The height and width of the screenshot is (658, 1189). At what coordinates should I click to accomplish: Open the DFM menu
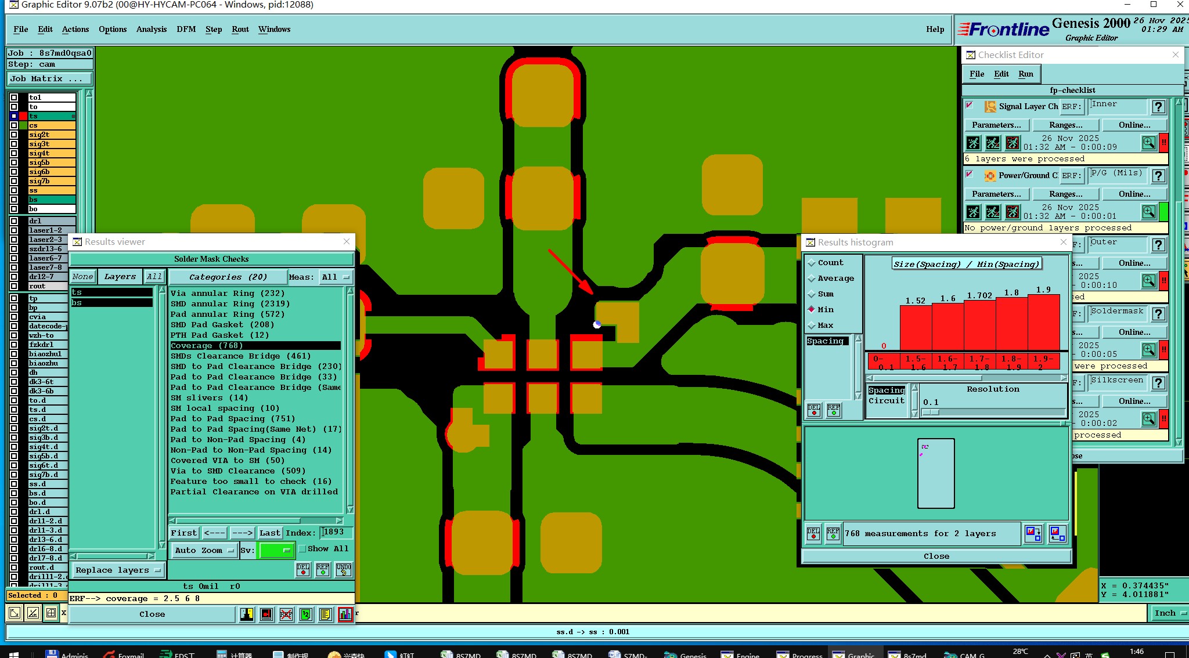pos(186,30)
